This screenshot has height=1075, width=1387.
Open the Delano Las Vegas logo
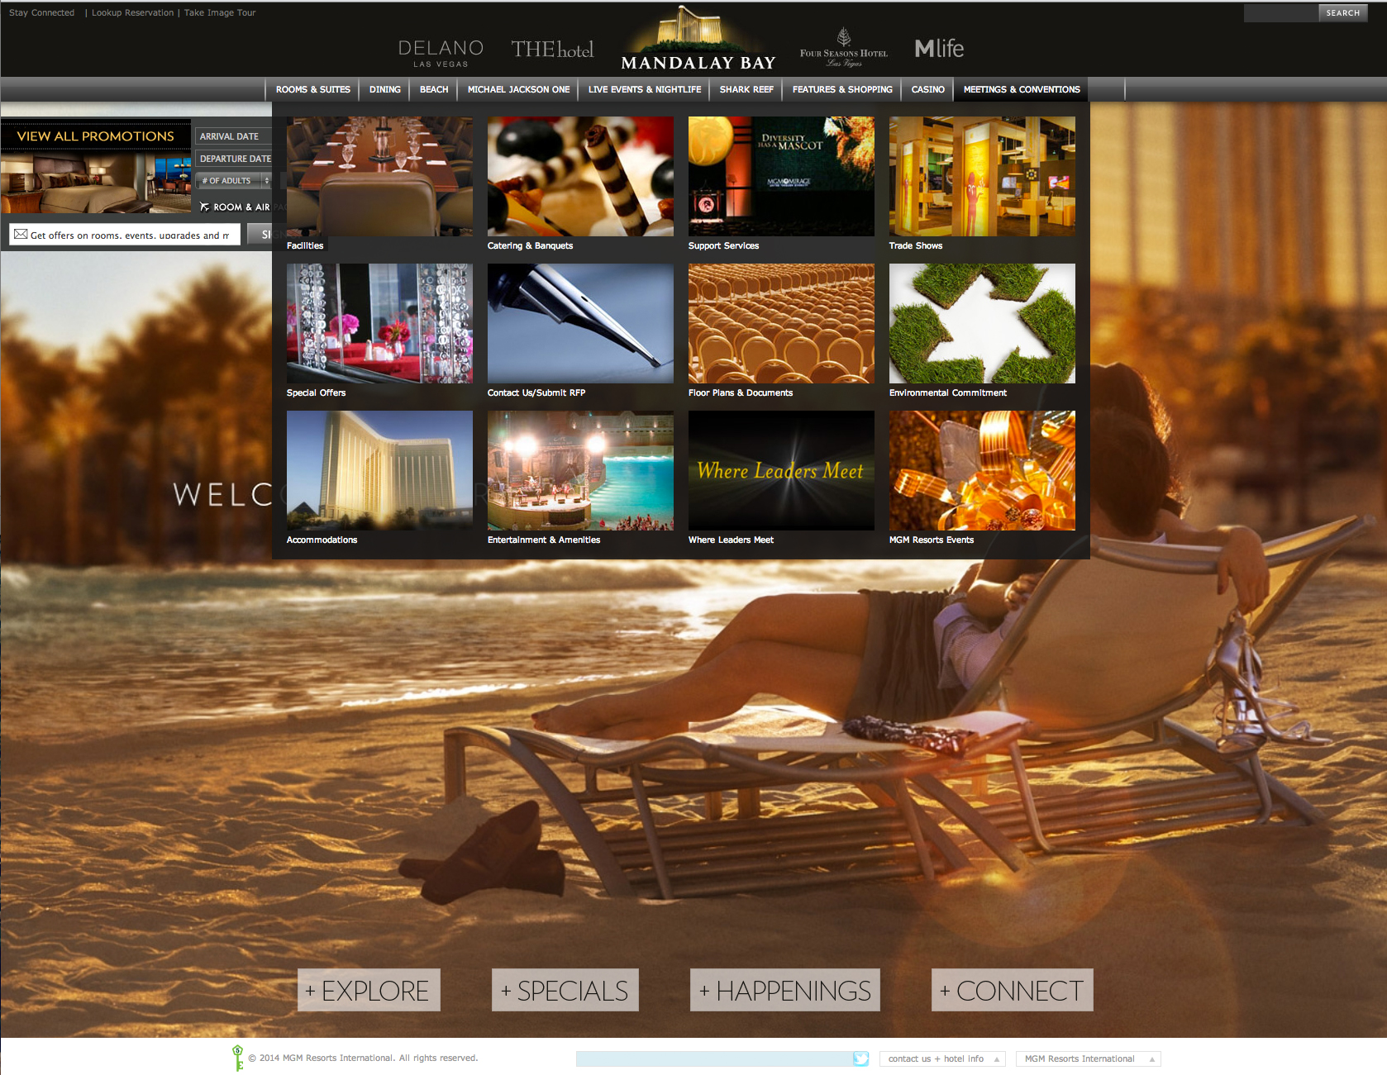pyautogui.click(x=441, y=52)
